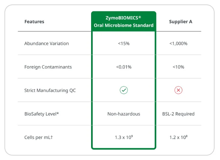220x160 pixels.
Task: Click the red X icon
Action: (x=178, y=90)
